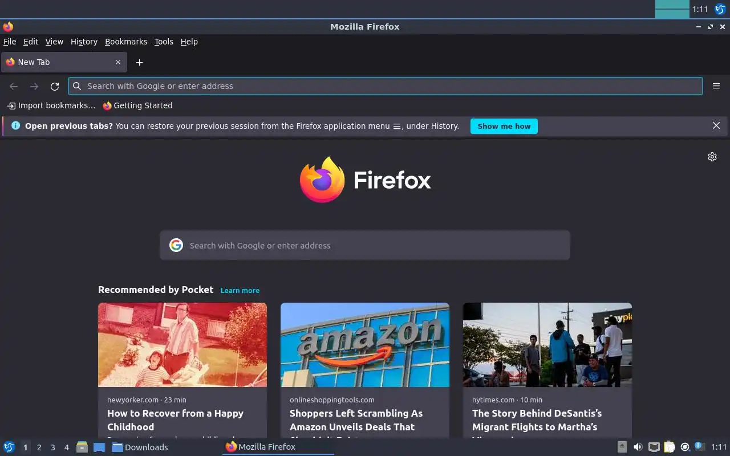The height and width of the screenshot is (456, 730).
Task: Focus the top address bar
Action: 386,86
